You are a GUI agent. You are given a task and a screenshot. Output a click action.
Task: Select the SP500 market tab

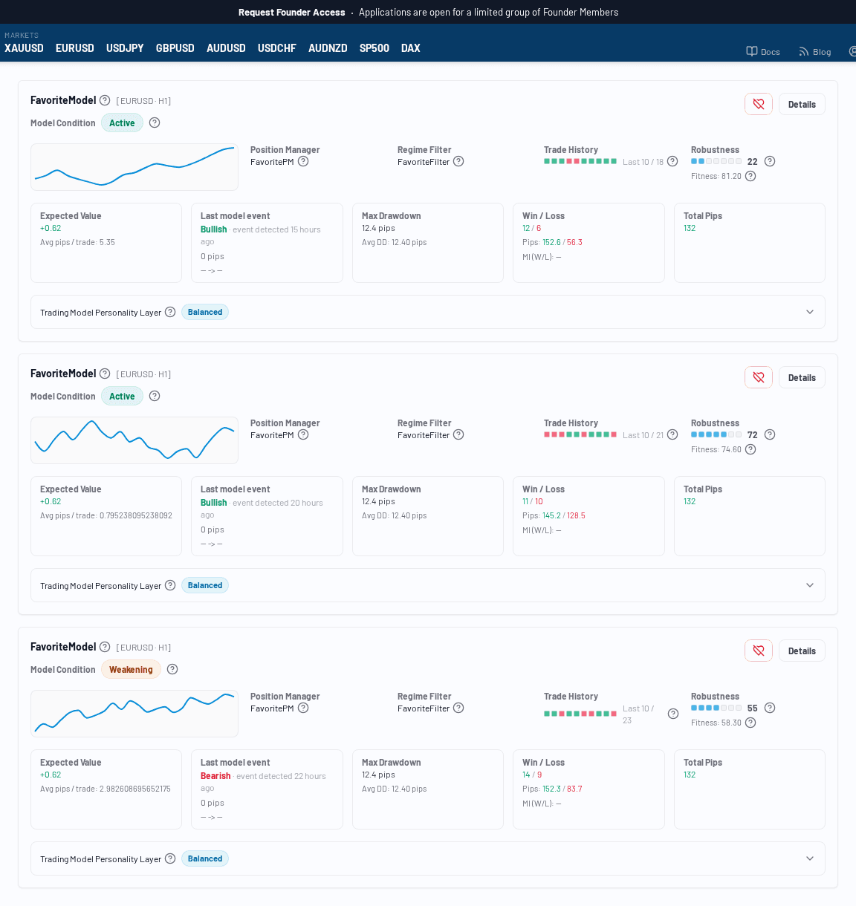pos(374,48)
